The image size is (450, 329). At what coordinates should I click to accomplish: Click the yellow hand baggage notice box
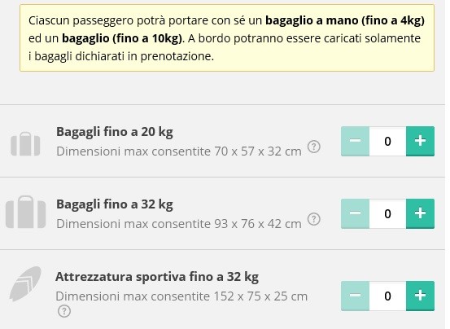point(227,38)
